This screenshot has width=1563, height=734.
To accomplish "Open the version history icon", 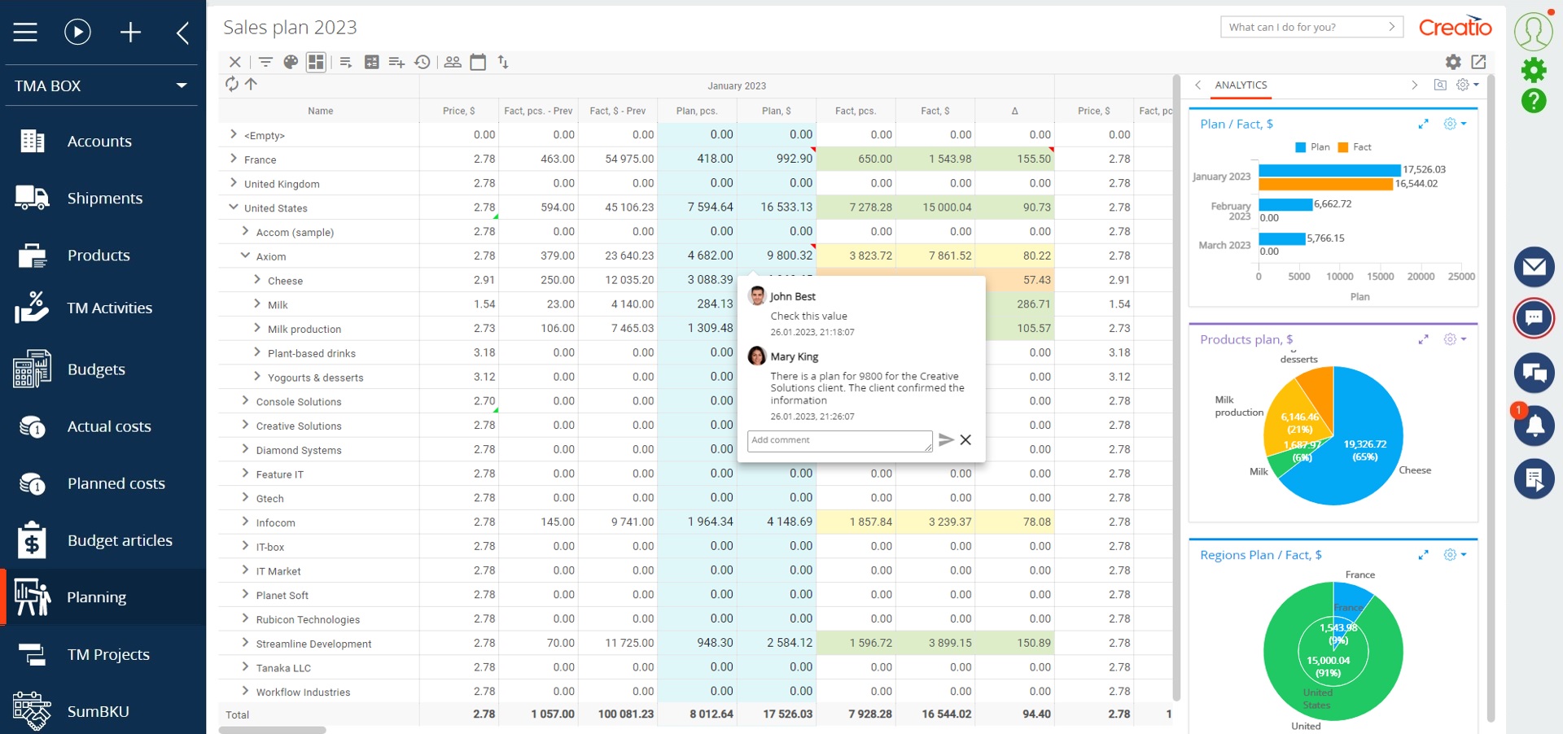I will pos(422,62).
